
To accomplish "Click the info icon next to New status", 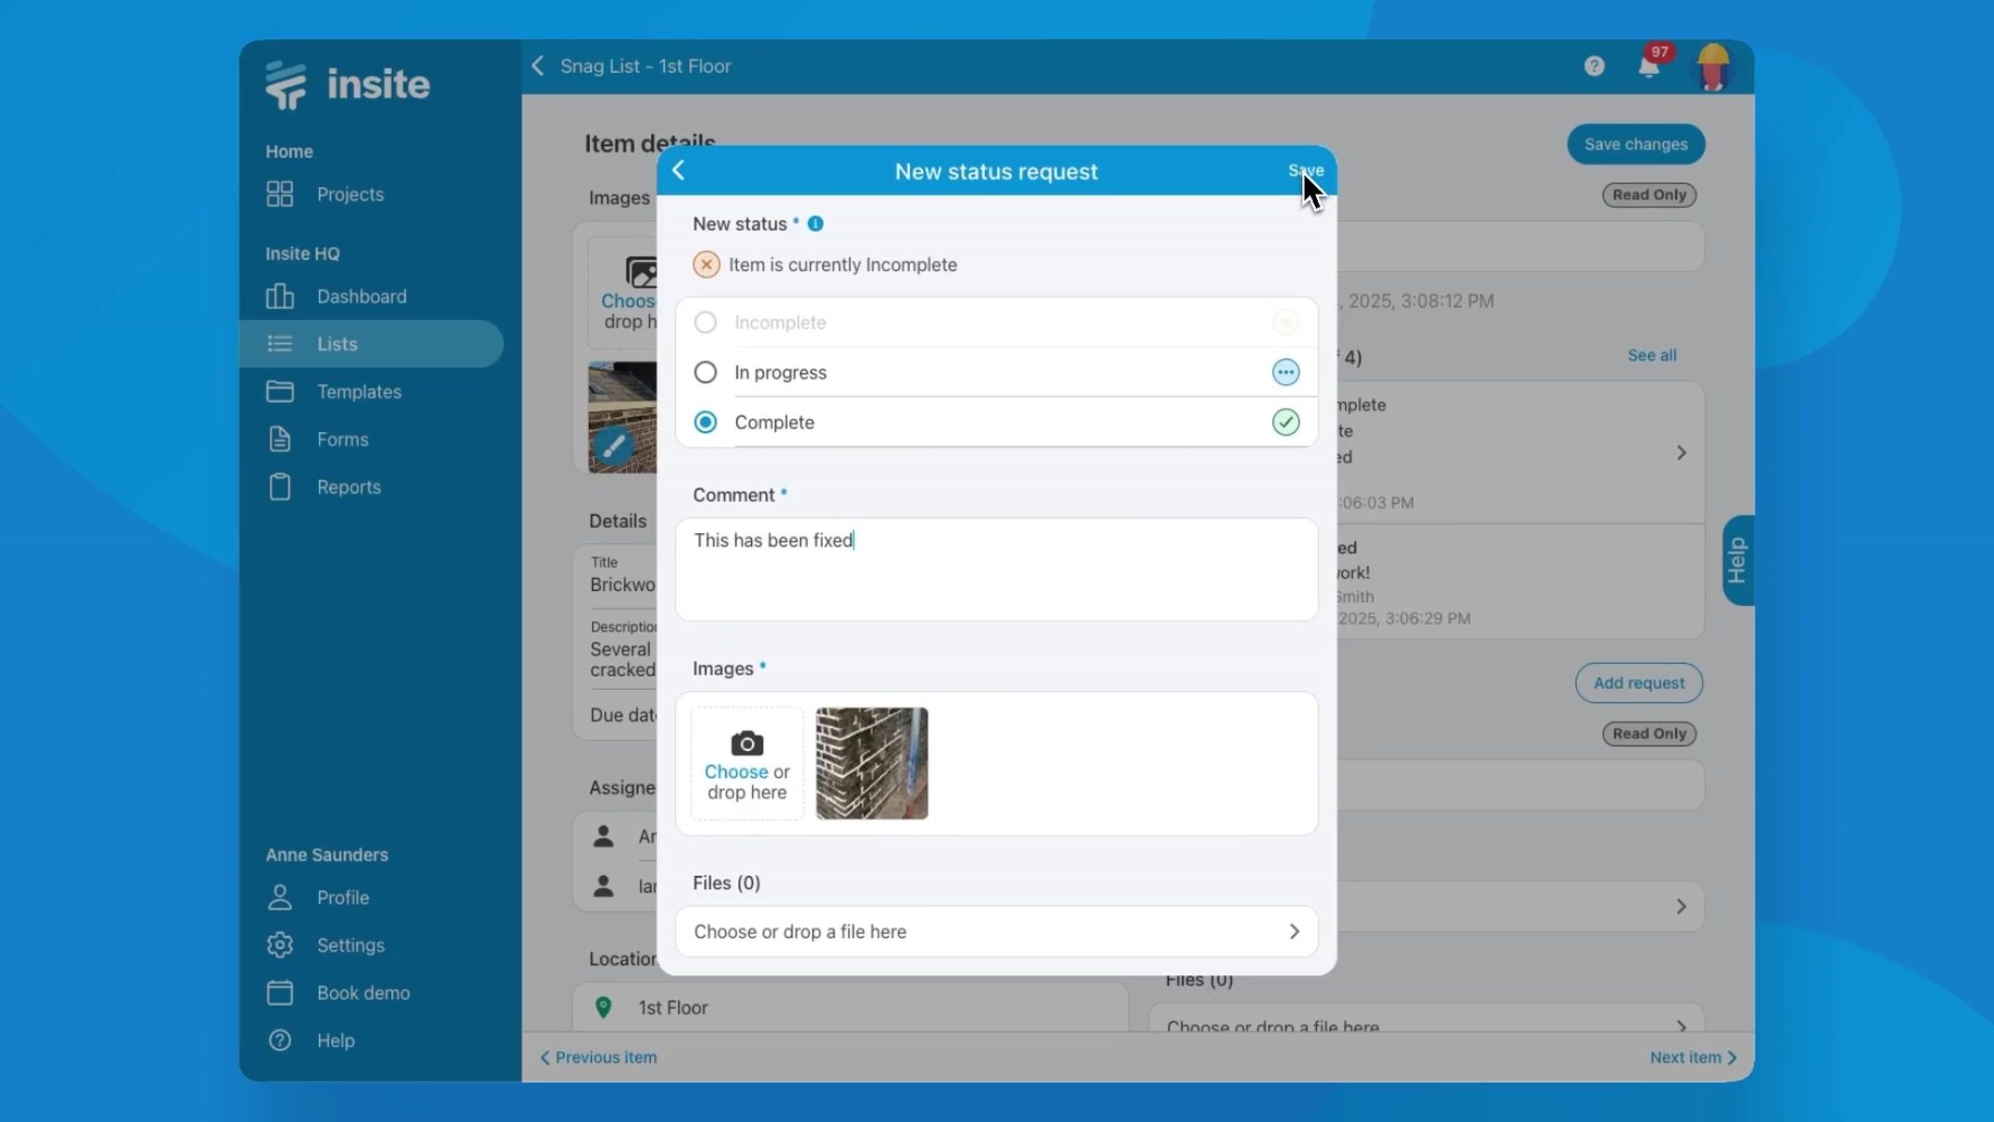I will [816, 223].
